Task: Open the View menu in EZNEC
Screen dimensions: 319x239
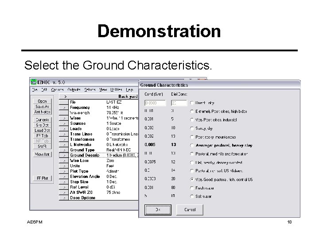Action: tap(103, 89)
